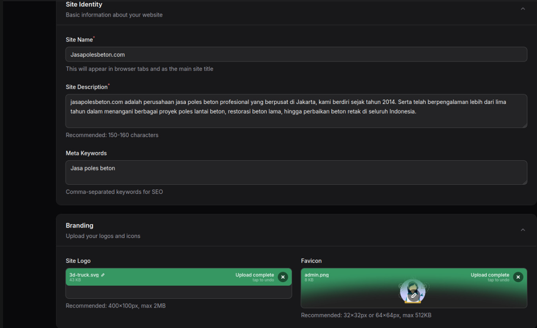The image size is (537, 328).
Task: Click the empty Site Logo preview area
Action: coord(178,292)
